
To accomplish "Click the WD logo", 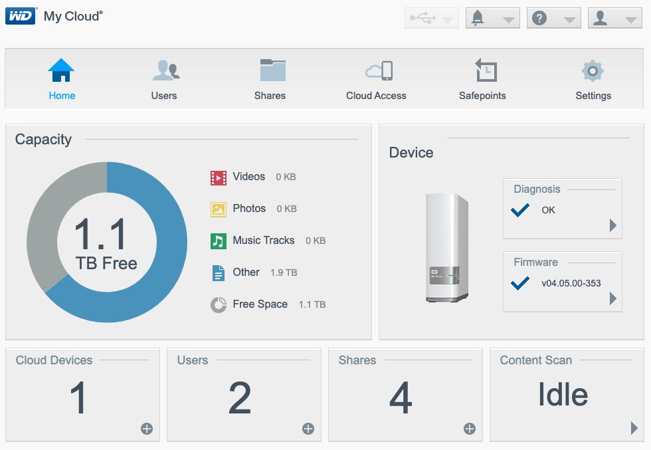I will pyautogui.click(x=22, y=16).
